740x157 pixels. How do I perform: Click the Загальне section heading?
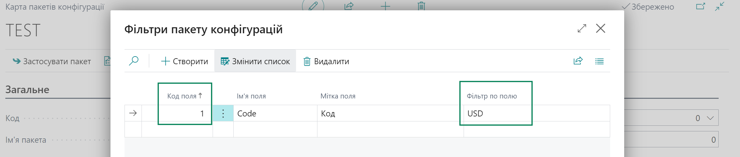(x=27, y=89)
